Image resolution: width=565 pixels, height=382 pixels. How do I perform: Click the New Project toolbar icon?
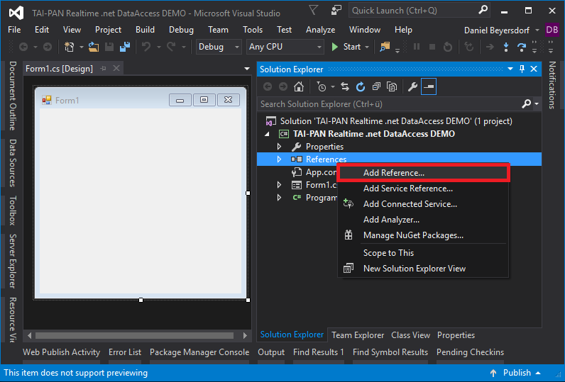pyautogui.click(x=69, y=47)
